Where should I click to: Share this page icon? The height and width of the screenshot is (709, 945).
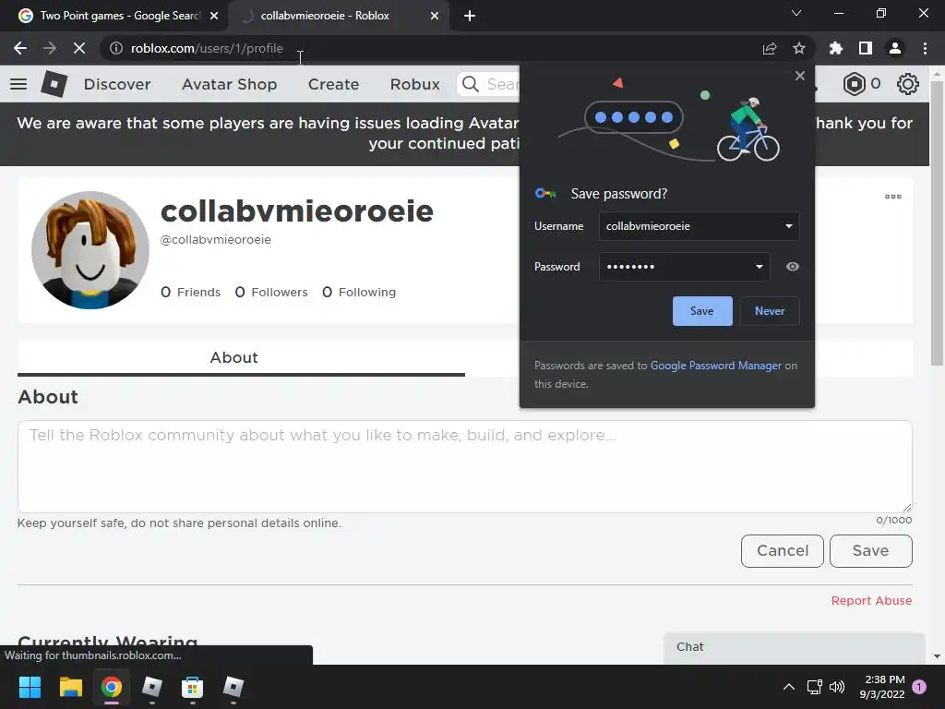(x=770, y=48)
